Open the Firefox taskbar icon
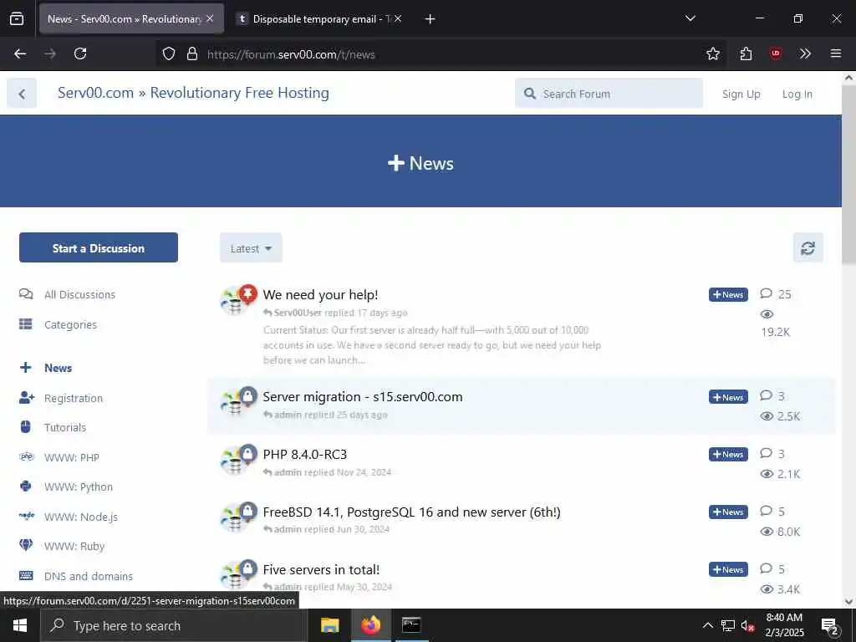Image resolution: width=856 pixels, height=642 pixels. [x=370, y=625]
